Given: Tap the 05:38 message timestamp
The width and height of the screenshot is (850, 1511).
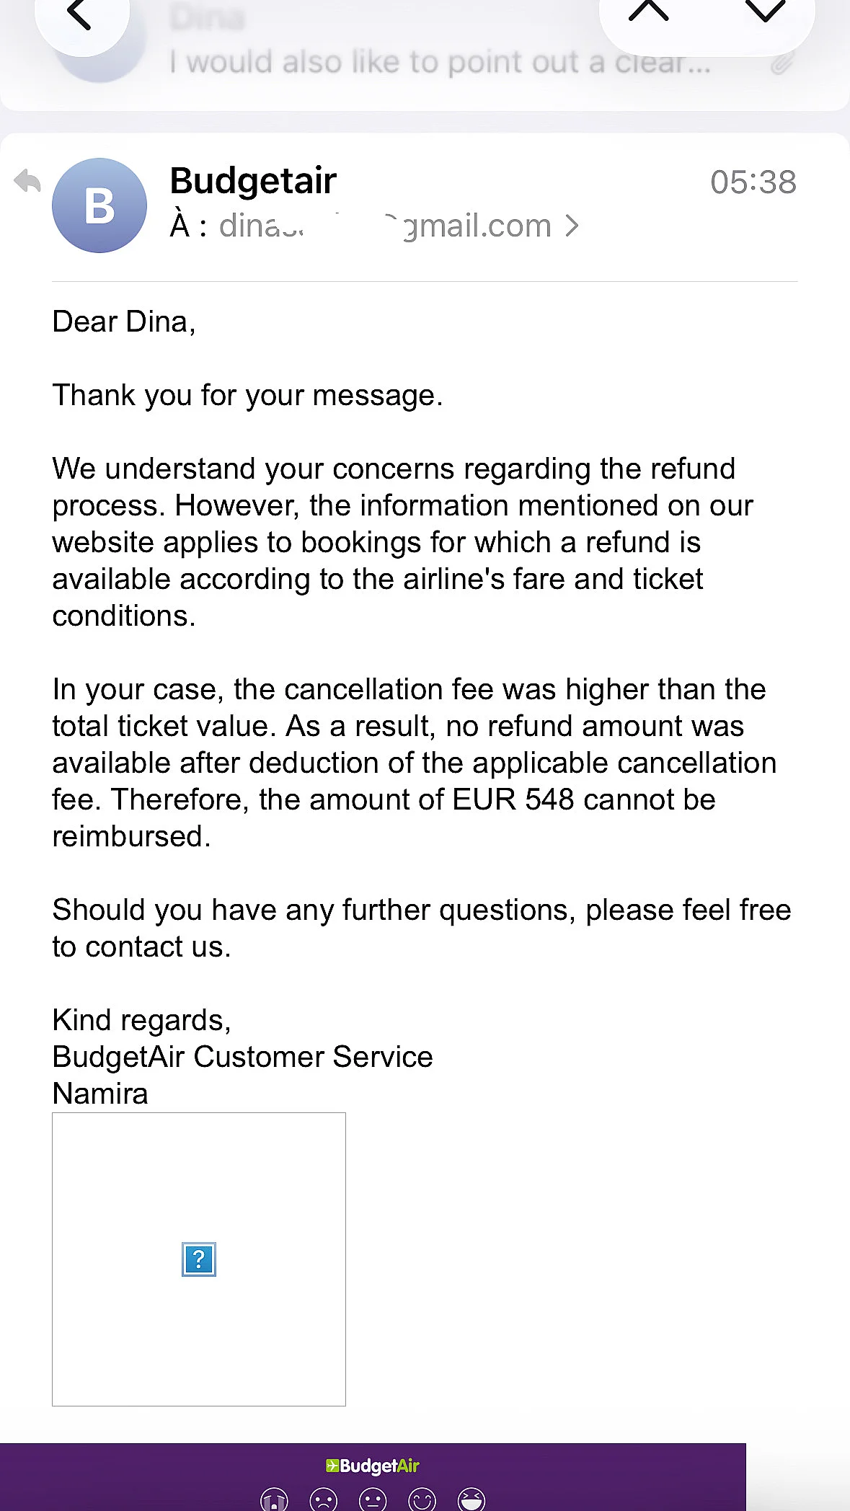Looking at the screenshot, I should 753,182.
